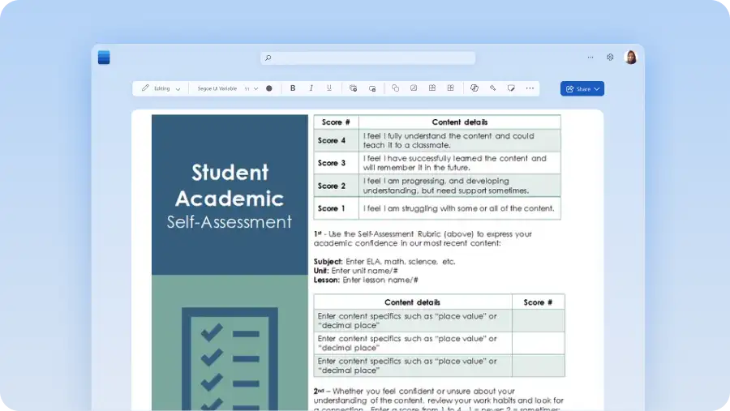The width and height of the screenshot is (730, 411).
Task: Click the first table grid icon
Action: click(x=432, y=88)
